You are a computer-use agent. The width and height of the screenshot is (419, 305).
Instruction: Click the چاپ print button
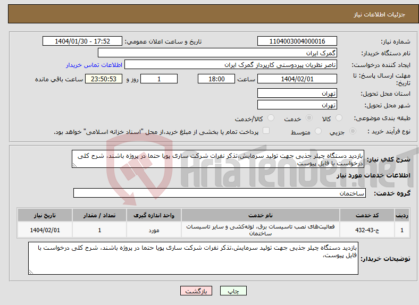pos(233,291)
